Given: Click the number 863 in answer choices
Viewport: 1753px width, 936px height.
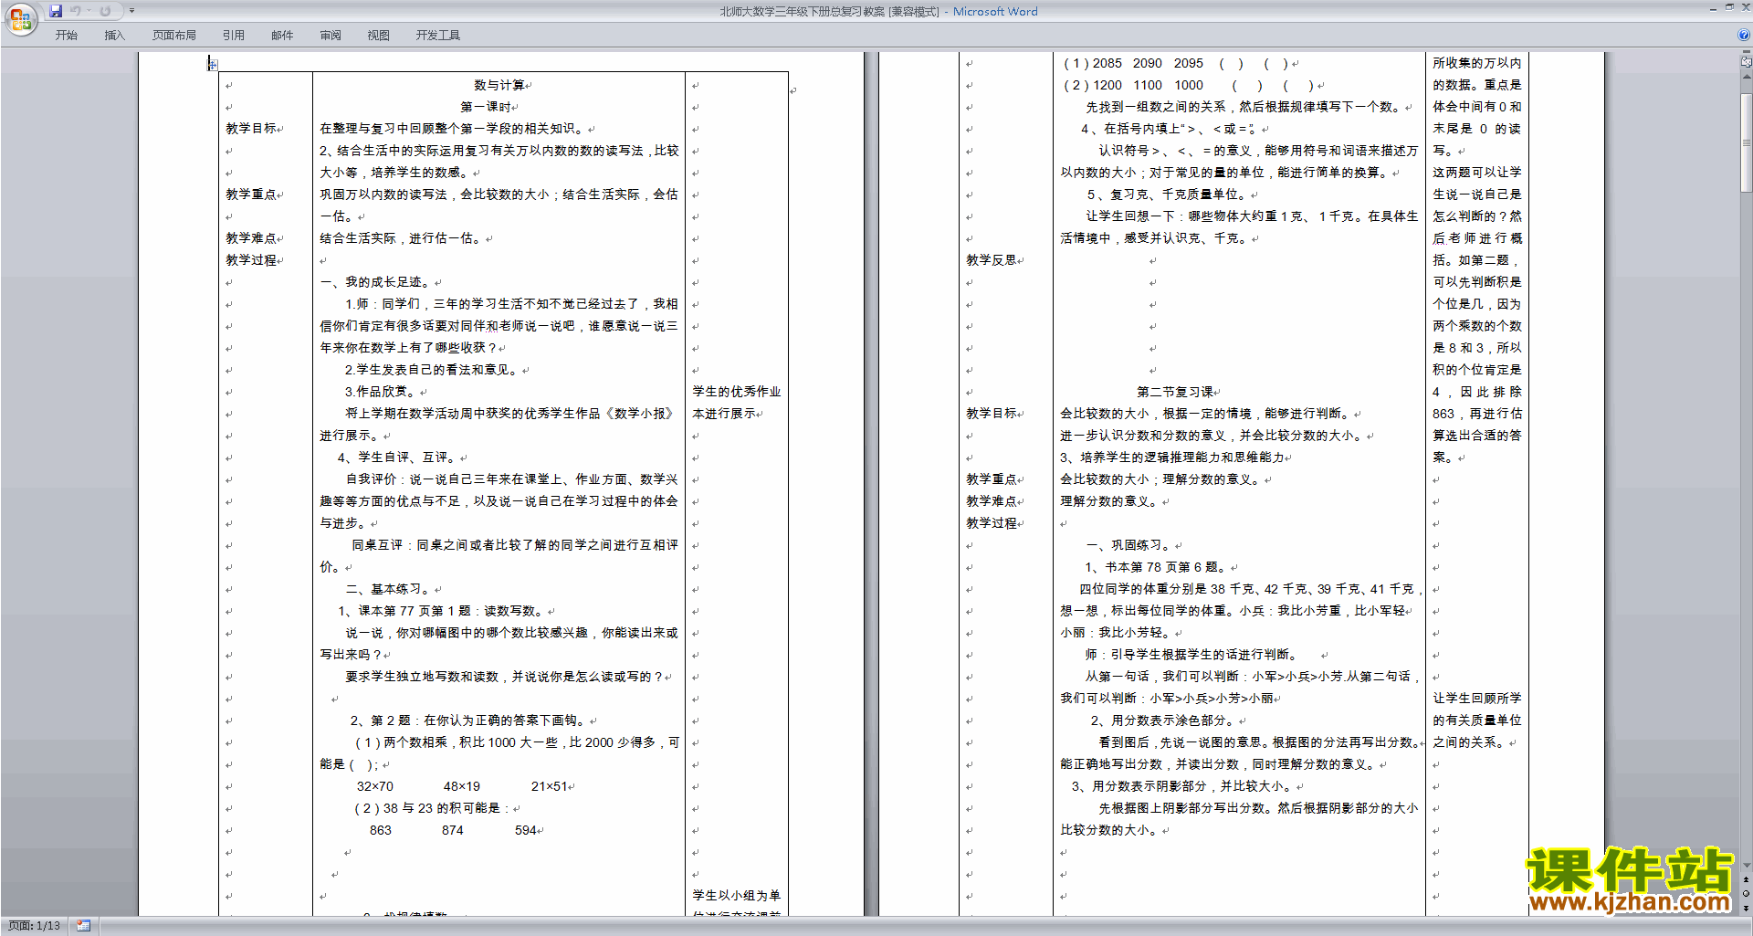Looking at the screenshot, I should (x=381, y=830).
